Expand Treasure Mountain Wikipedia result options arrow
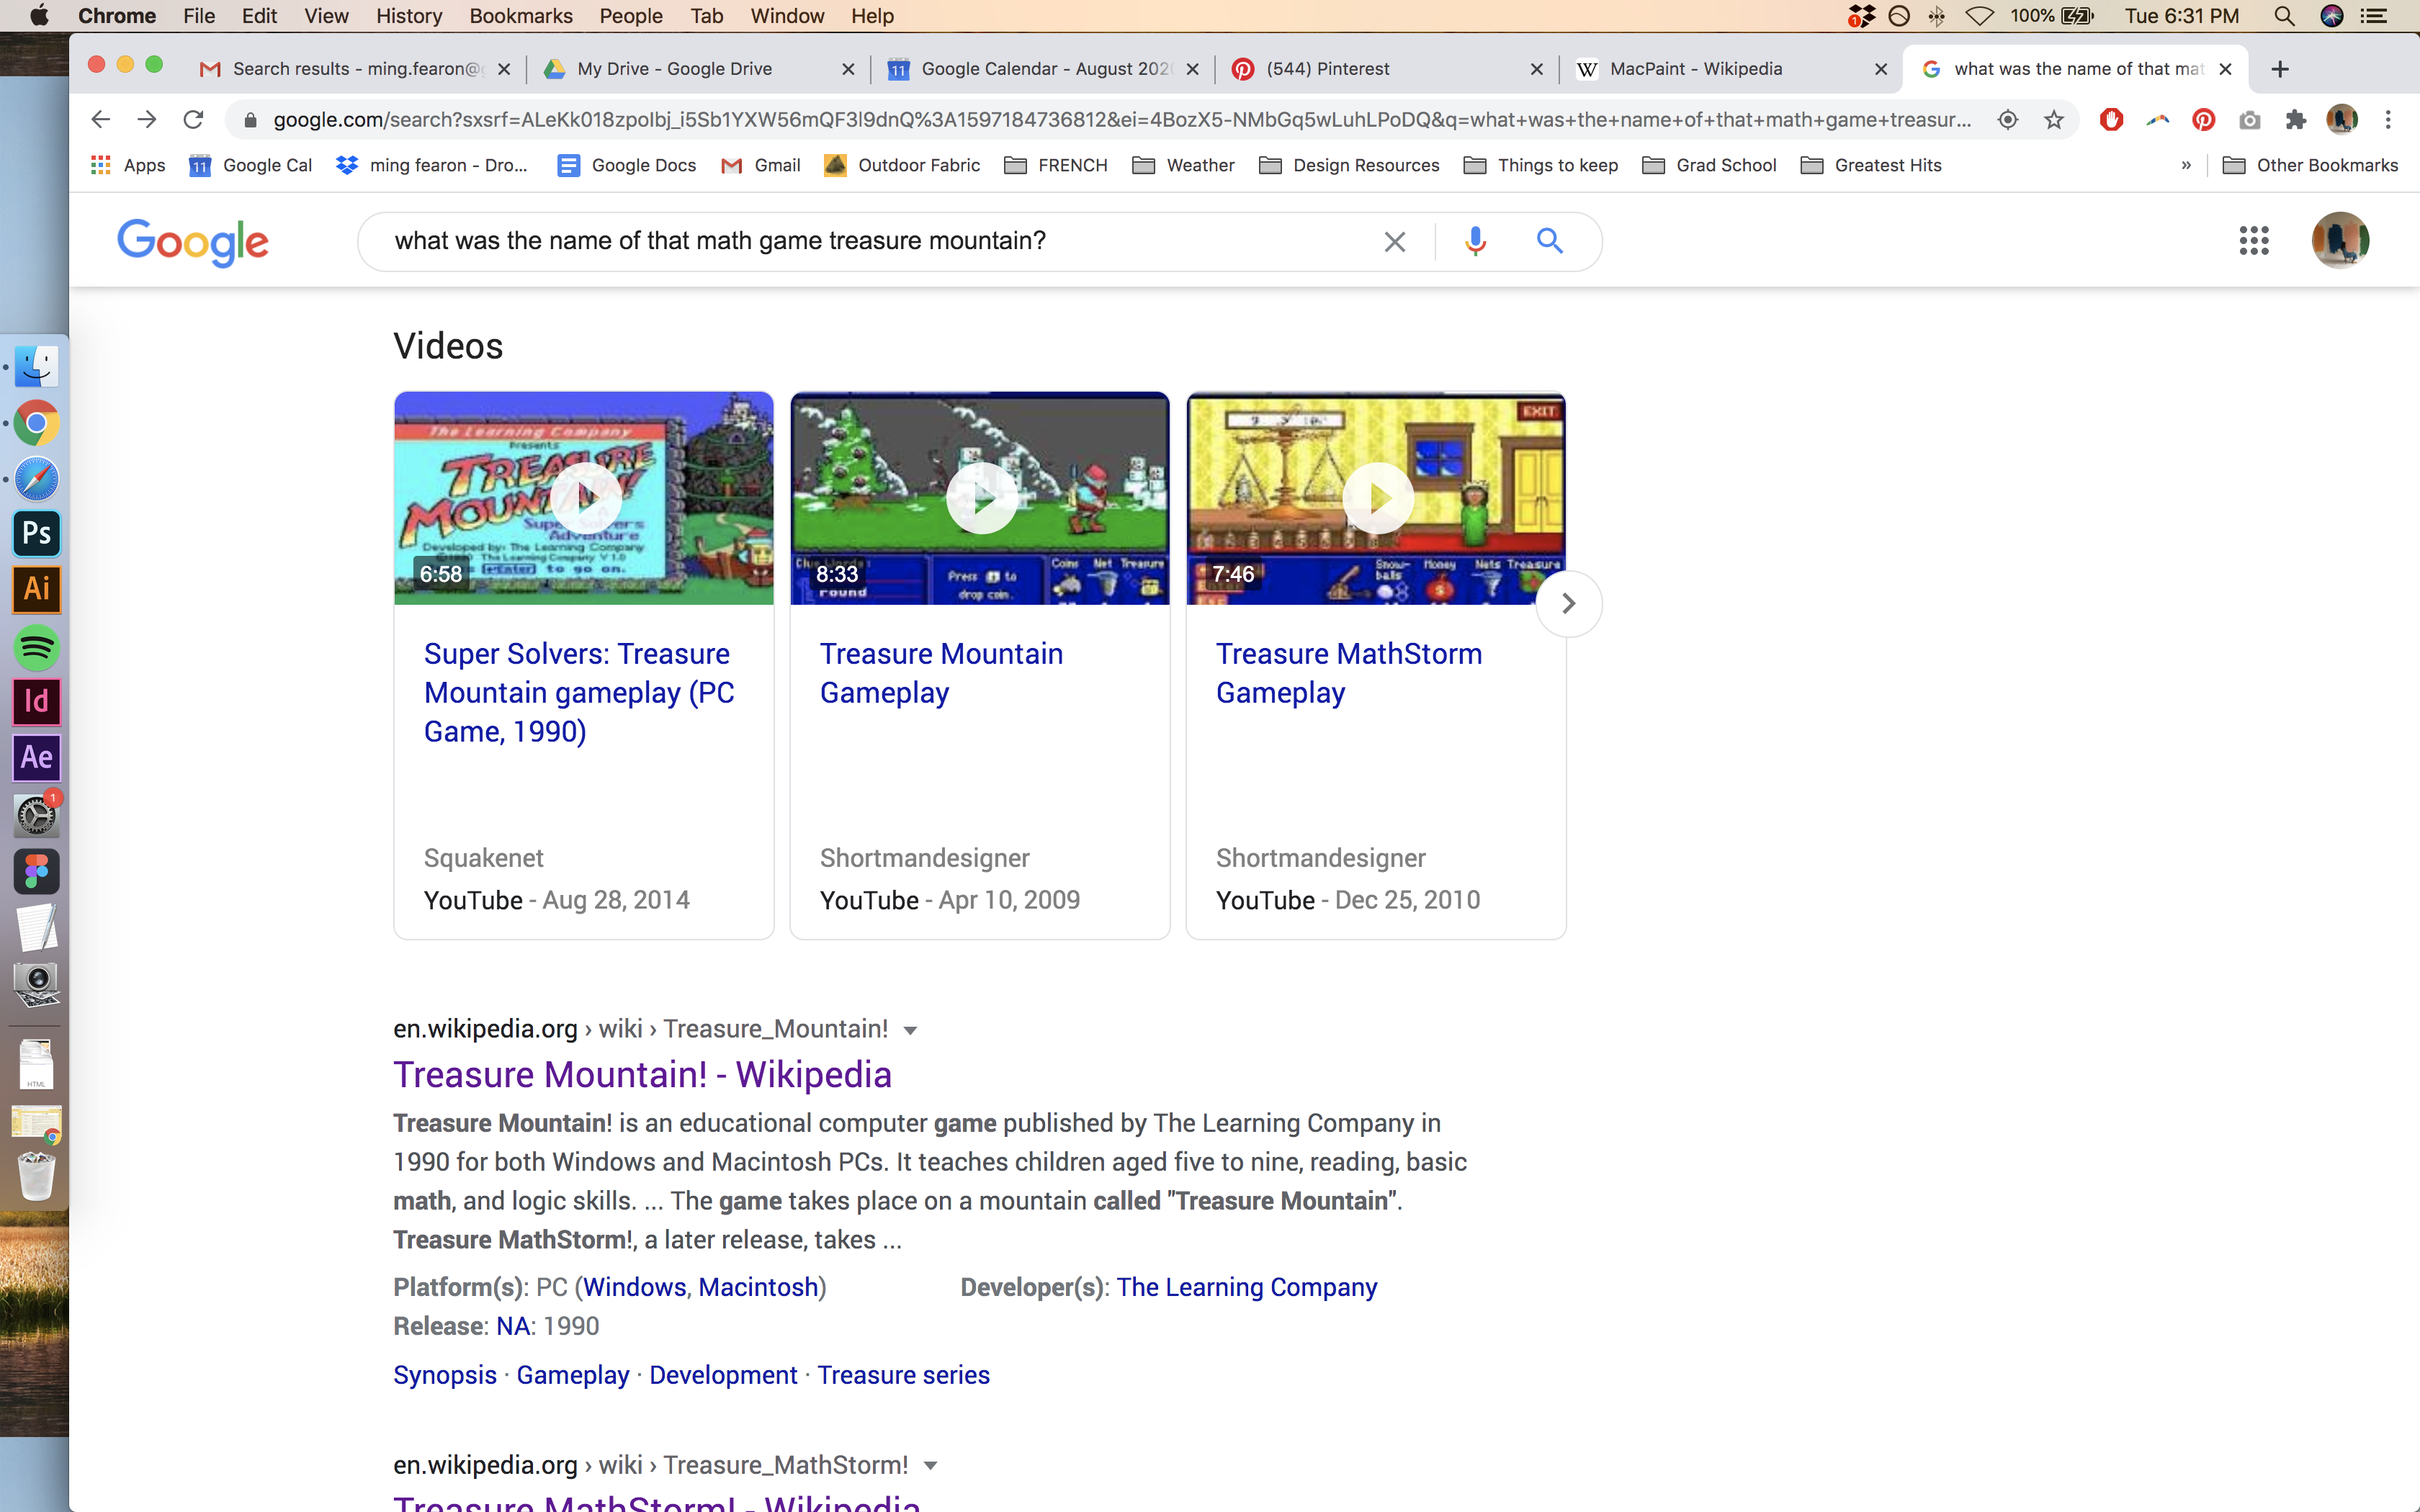Viewport: 2420px width, 1512px height. tap(910, 1030)
